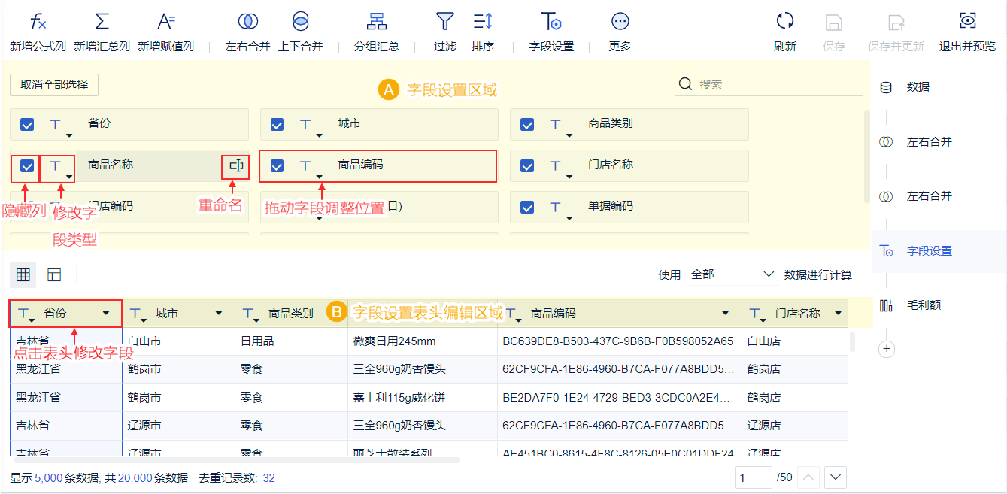Select the 字段设置 step in right panel
Viewport: 1007px width, 494px height.
(939, 251)
